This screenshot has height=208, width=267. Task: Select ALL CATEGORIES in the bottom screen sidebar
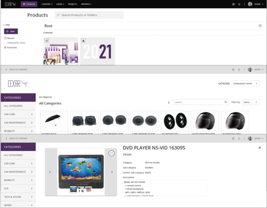coord(18,155)
